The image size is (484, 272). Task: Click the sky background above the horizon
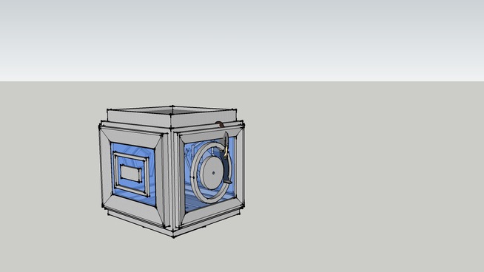(x=242, y=40)
